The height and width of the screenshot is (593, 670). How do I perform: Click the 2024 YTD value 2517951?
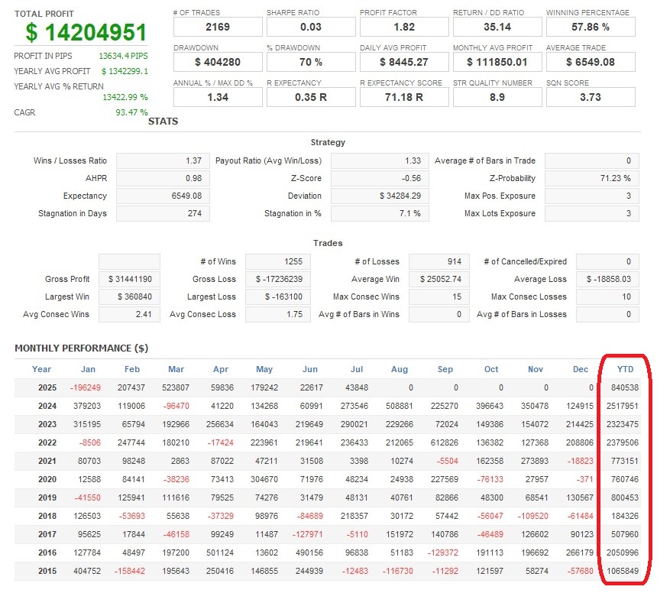[x=623, y=407]
